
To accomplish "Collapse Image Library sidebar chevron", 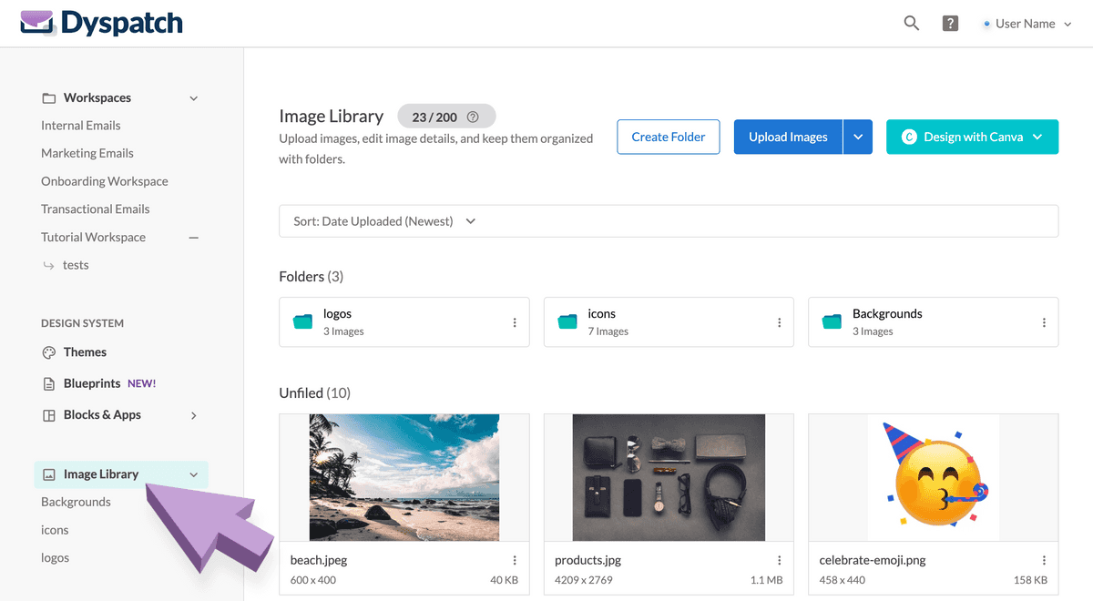I will 193,474.
